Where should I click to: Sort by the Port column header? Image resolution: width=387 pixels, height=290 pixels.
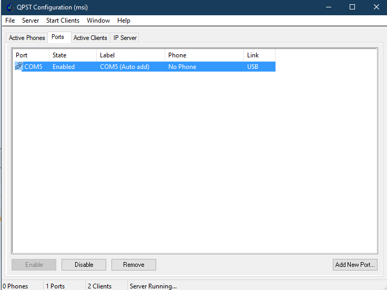click(30, 55)
